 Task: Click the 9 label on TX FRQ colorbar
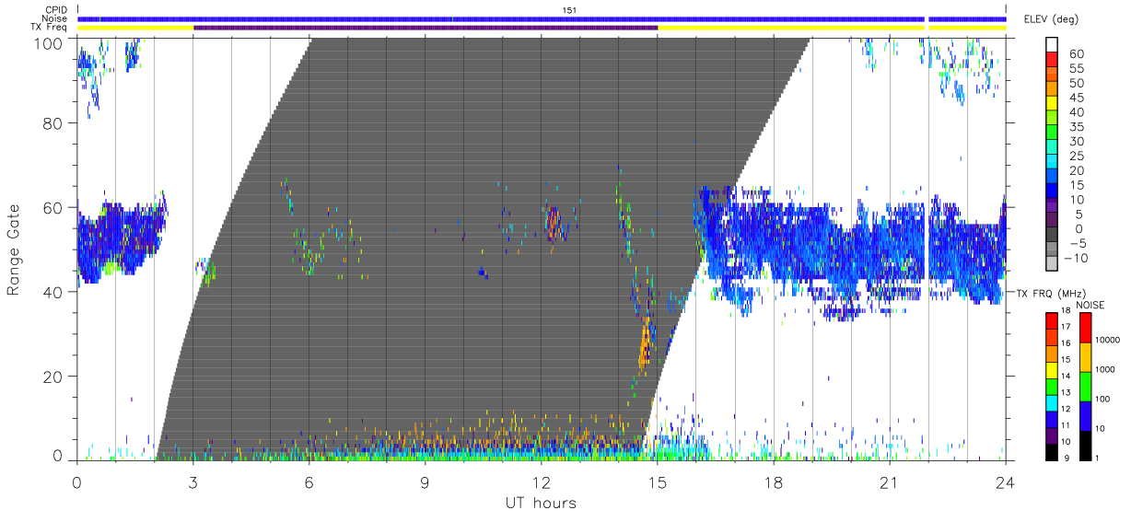coord(1068,458)
